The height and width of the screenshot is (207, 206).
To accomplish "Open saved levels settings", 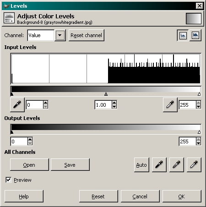I will coord(29,164).
